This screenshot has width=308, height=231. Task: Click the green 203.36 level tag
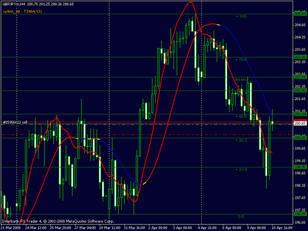coord(300,57)
